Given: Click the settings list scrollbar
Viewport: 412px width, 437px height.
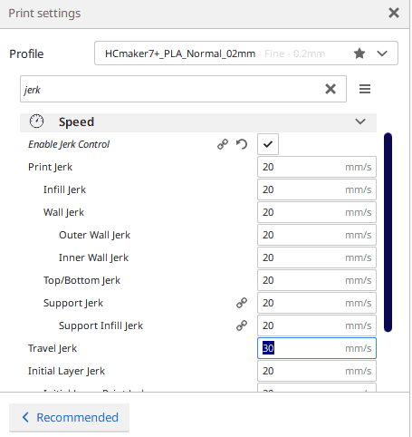Looking at the screenshot, I should (388, 232).
